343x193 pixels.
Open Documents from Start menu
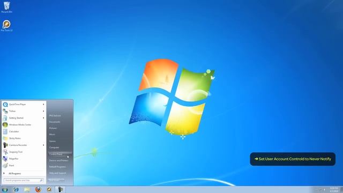click(x=55, y=122)
